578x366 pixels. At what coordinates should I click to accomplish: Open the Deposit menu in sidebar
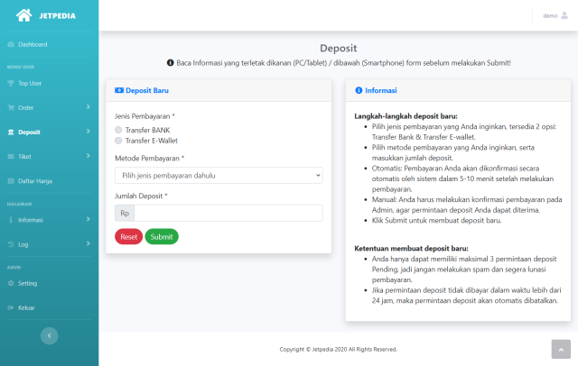tap(49, 132)
